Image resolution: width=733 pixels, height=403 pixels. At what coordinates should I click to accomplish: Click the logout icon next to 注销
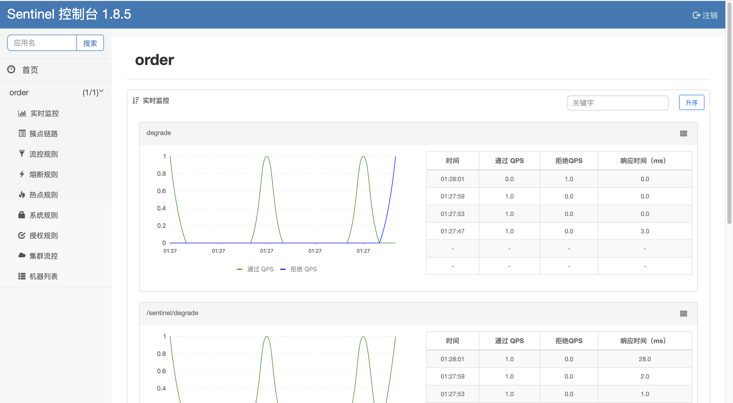click(696, 15)
